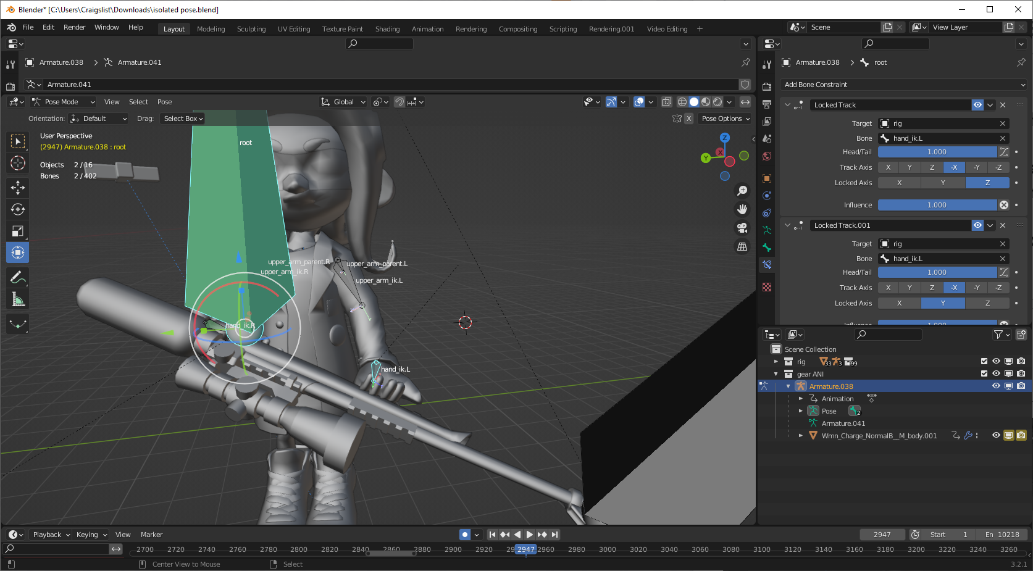Screen dimensions: 1033x571
Task: Collapse the Locked Track constraint panel
Action: 787,105
